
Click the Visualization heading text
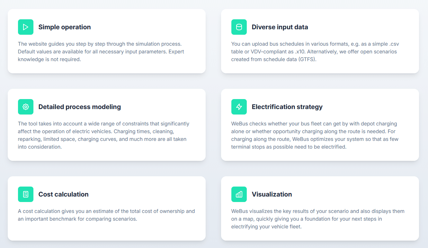pos(272,194)
